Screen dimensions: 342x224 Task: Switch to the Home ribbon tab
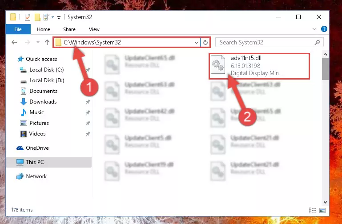pyautogui.click(x=44, y=29)
